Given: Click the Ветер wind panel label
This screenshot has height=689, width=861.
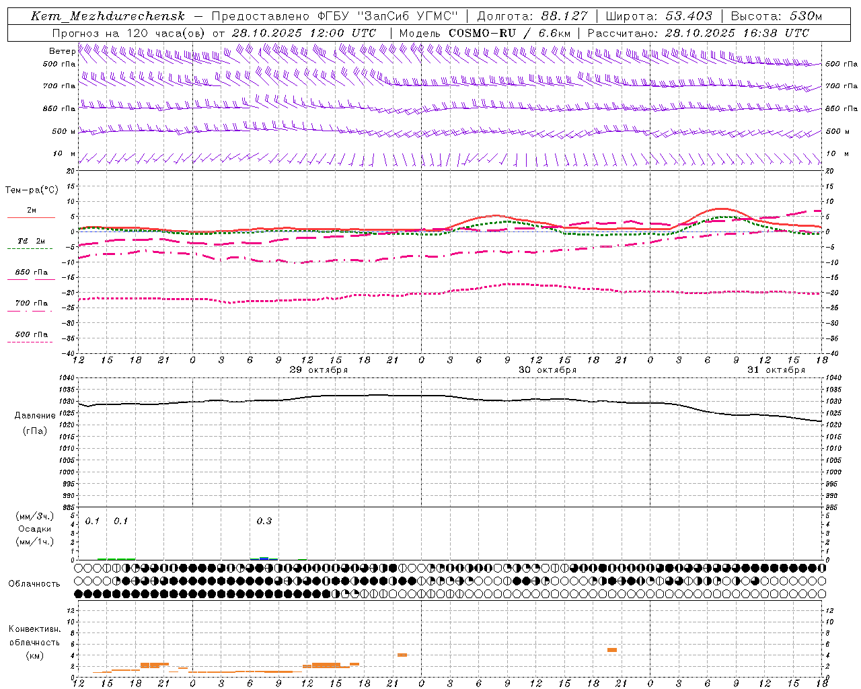Looking at the screenshot, I should point(63,51).
